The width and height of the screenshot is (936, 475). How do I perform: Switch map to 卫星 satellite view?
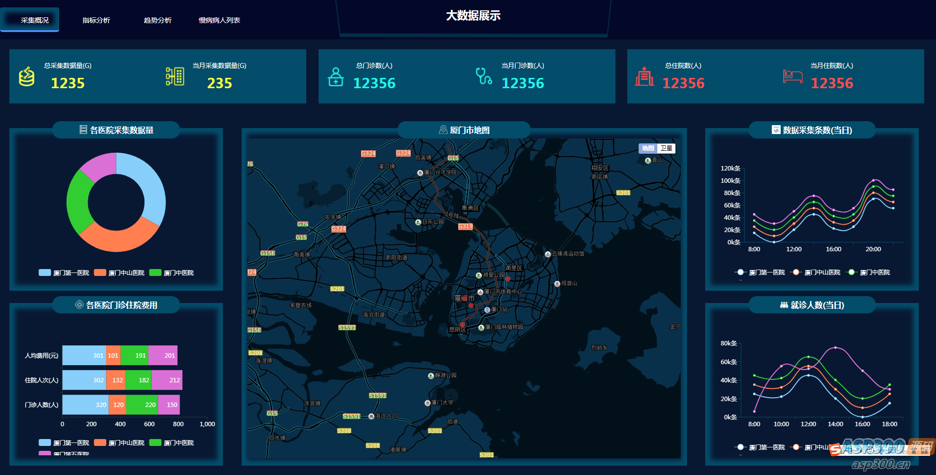coord(666,148)
